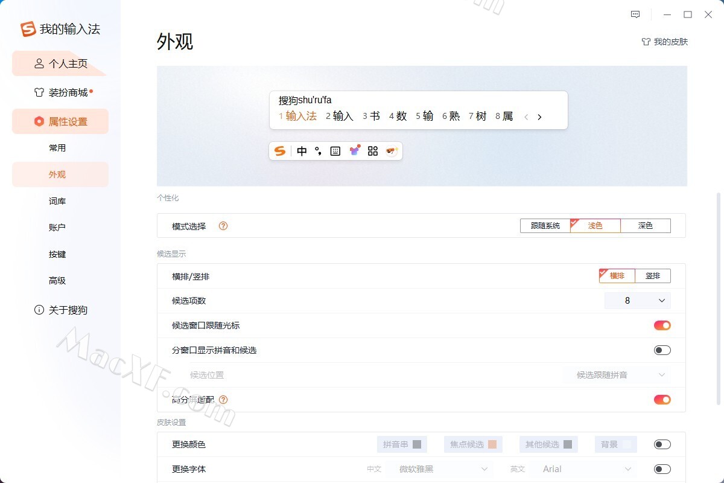The height and width of the screenshot is (483, 724).
Task: Click the shirt icon beside 我的皮肤
Action: click(646, 42)
